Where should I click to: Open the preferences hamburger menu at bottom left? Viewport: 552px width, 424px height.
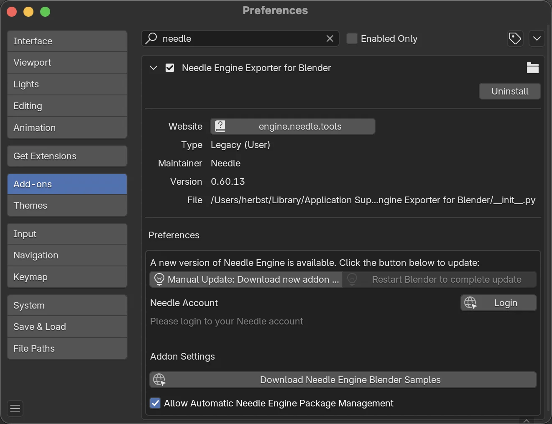[x=15, y=409]
